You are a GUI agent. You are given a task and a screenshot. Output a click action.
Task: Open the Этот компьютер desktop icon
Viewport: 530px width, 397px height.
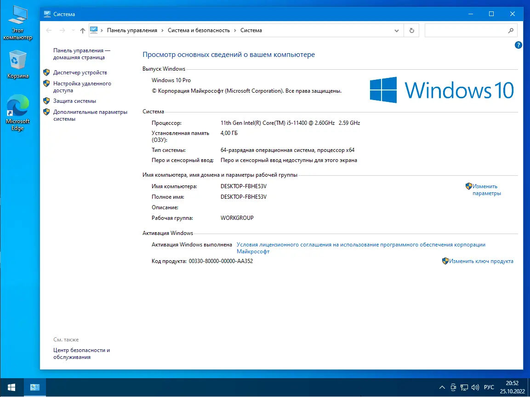click(x=17, y=23)
